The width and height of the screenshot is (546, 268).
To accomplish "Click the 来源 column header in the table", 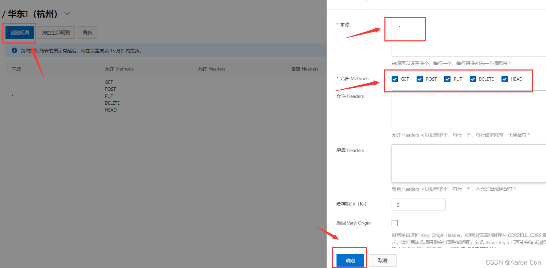I will [16, 69].
